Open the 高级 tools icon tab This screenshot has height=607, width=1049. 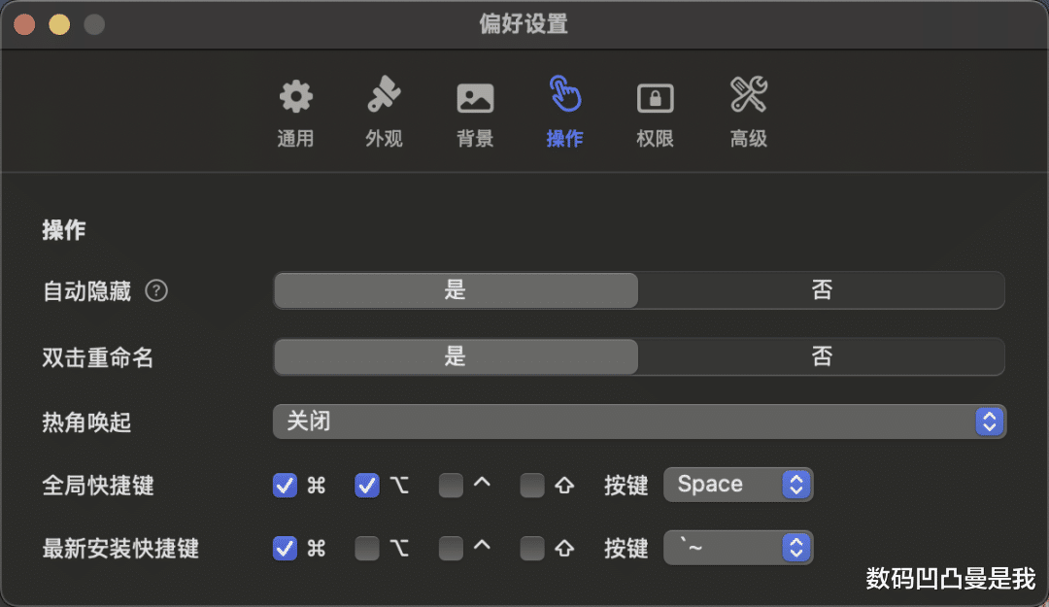[748, 113]
